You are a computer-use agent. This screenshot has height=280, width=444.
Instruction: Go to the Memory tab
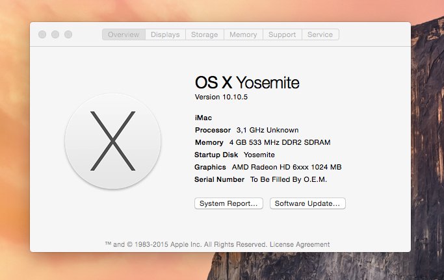point(243,34)
